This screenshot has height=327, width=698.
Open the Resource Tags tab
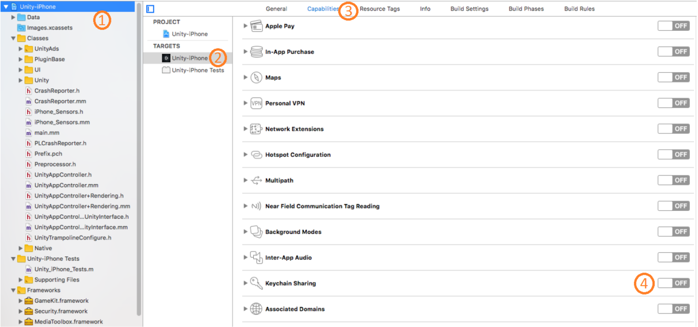coord(380,9)
